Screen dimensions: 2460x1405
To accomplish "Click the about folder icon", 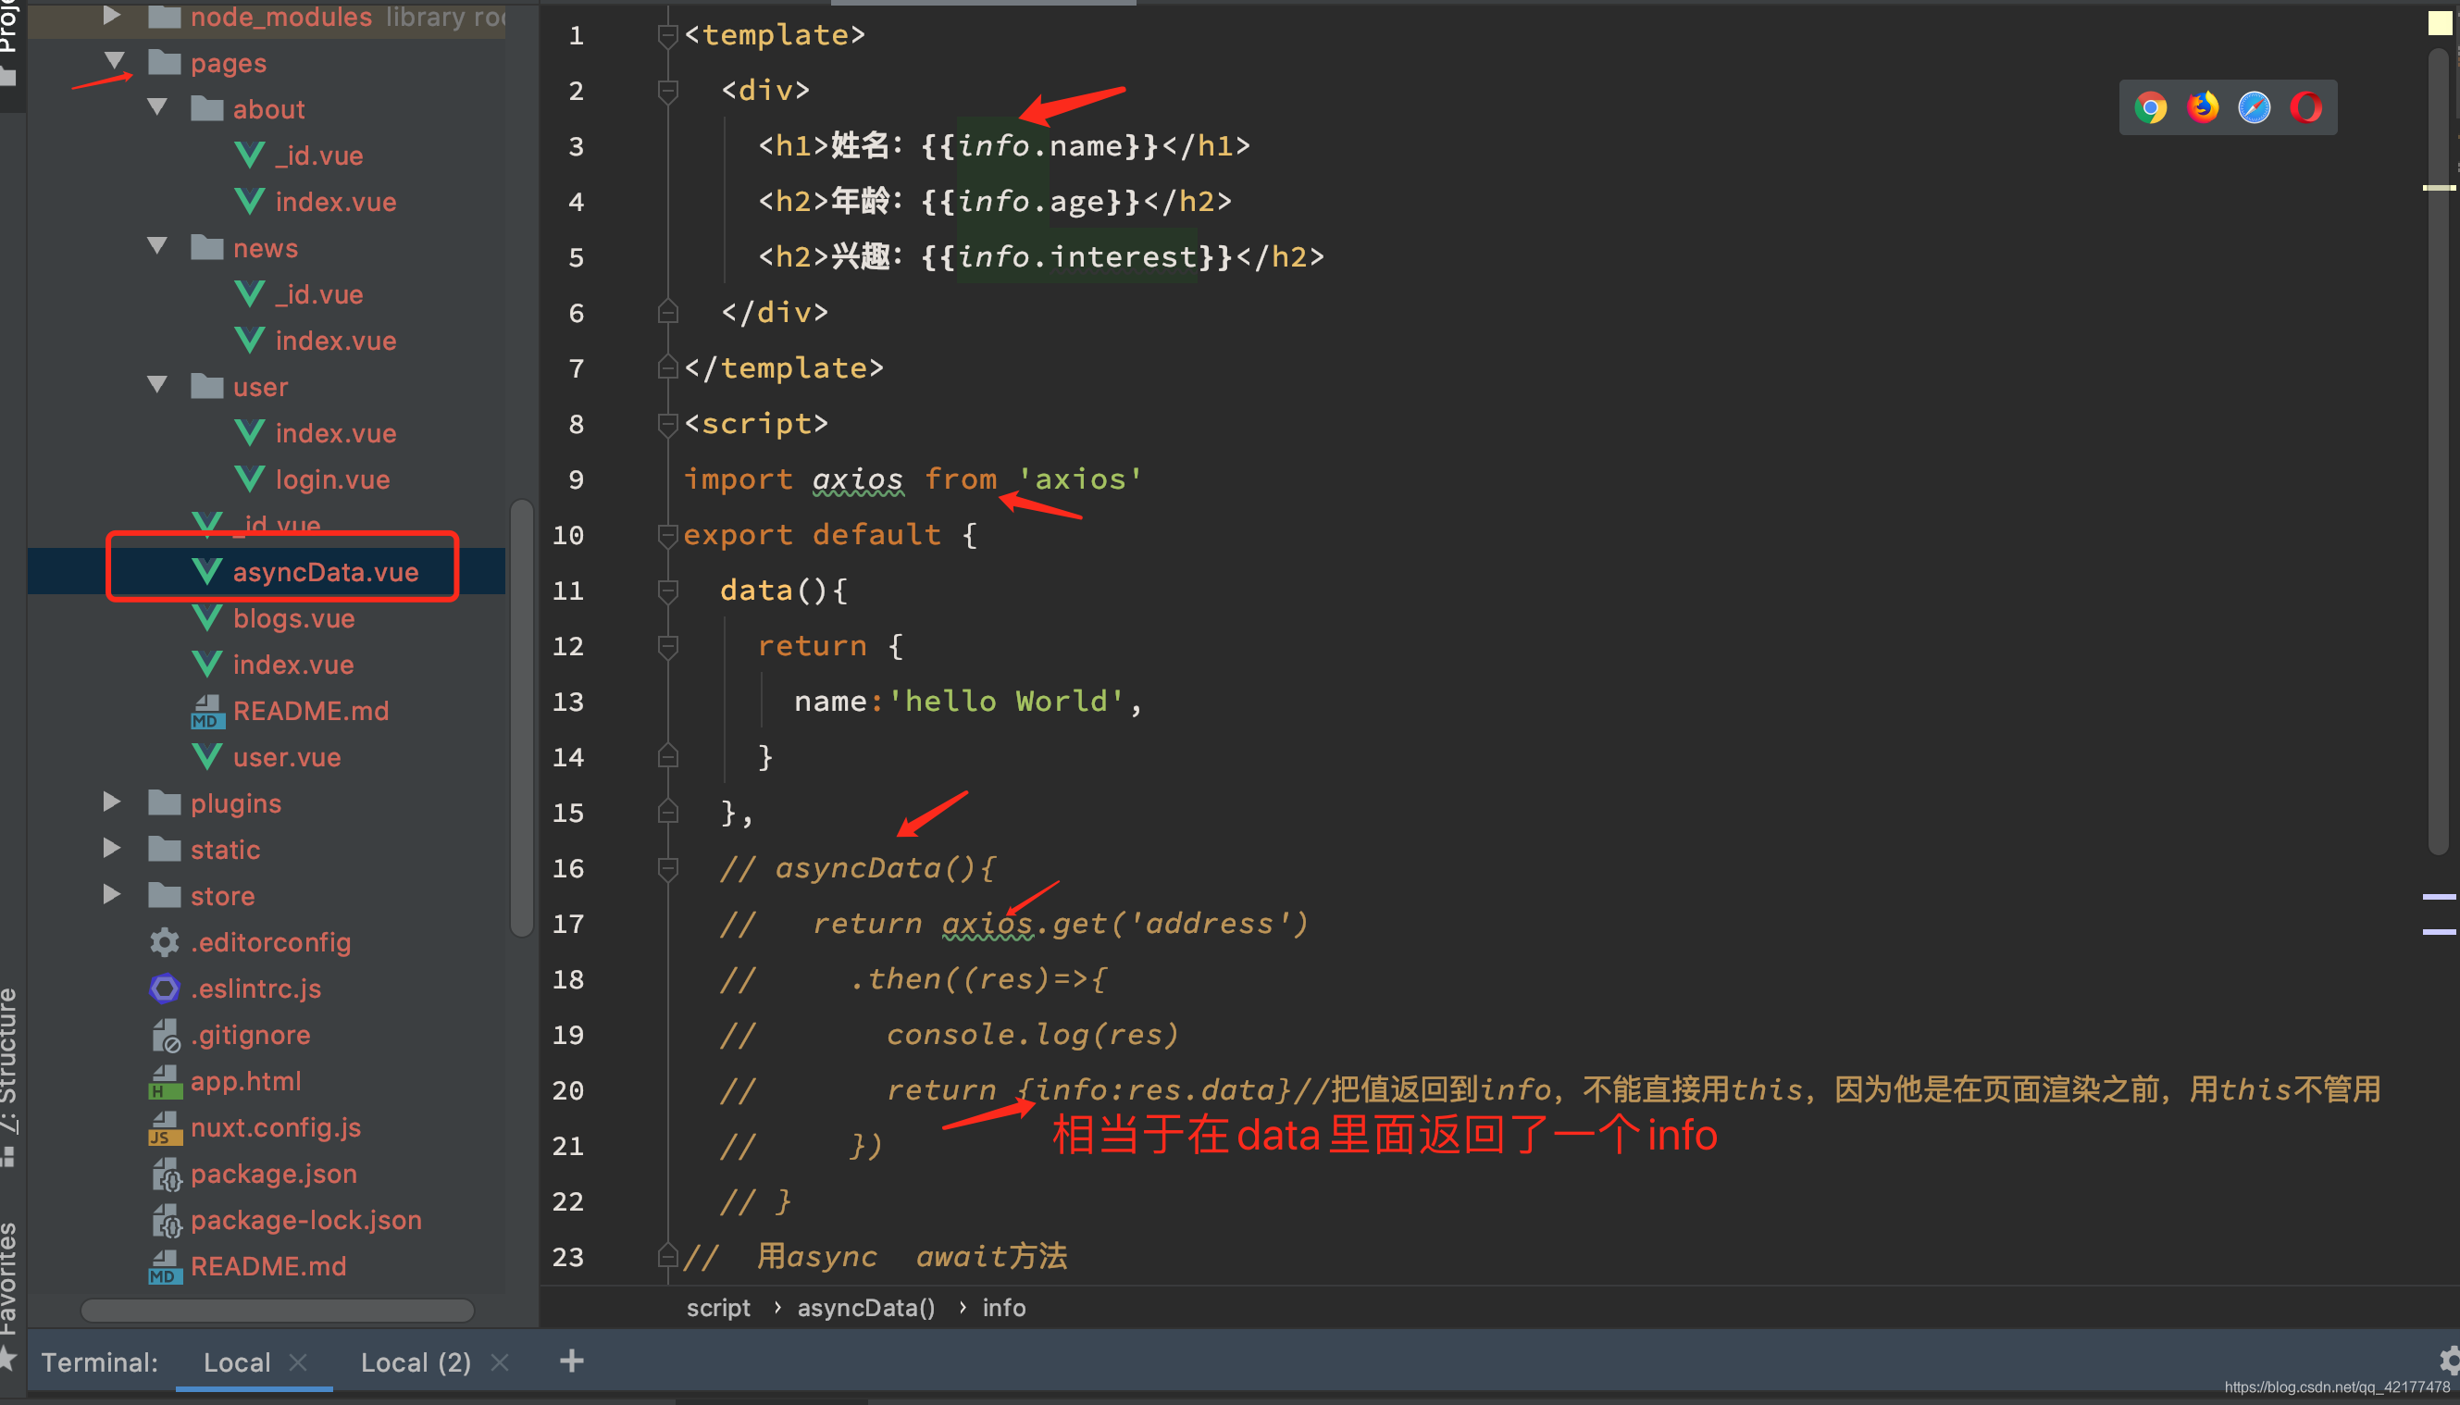I will [207, 108].
